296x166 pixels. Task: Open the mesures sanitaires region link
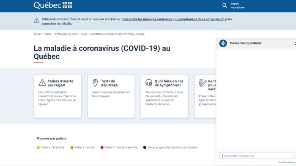click(173, 19)
